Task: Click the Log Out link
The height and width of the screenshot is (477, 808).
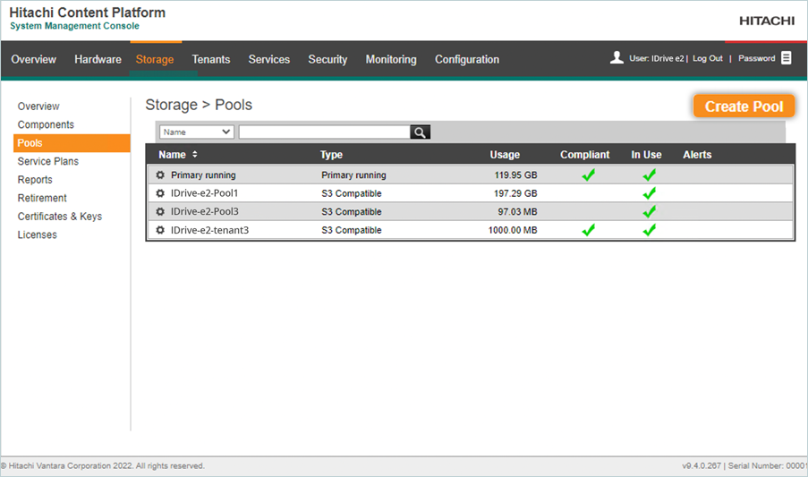Action: 707,58
